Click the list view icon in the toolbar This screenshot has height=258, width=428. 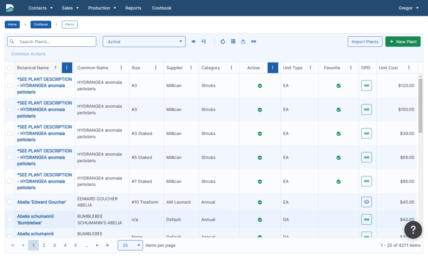tap(233, 41)
